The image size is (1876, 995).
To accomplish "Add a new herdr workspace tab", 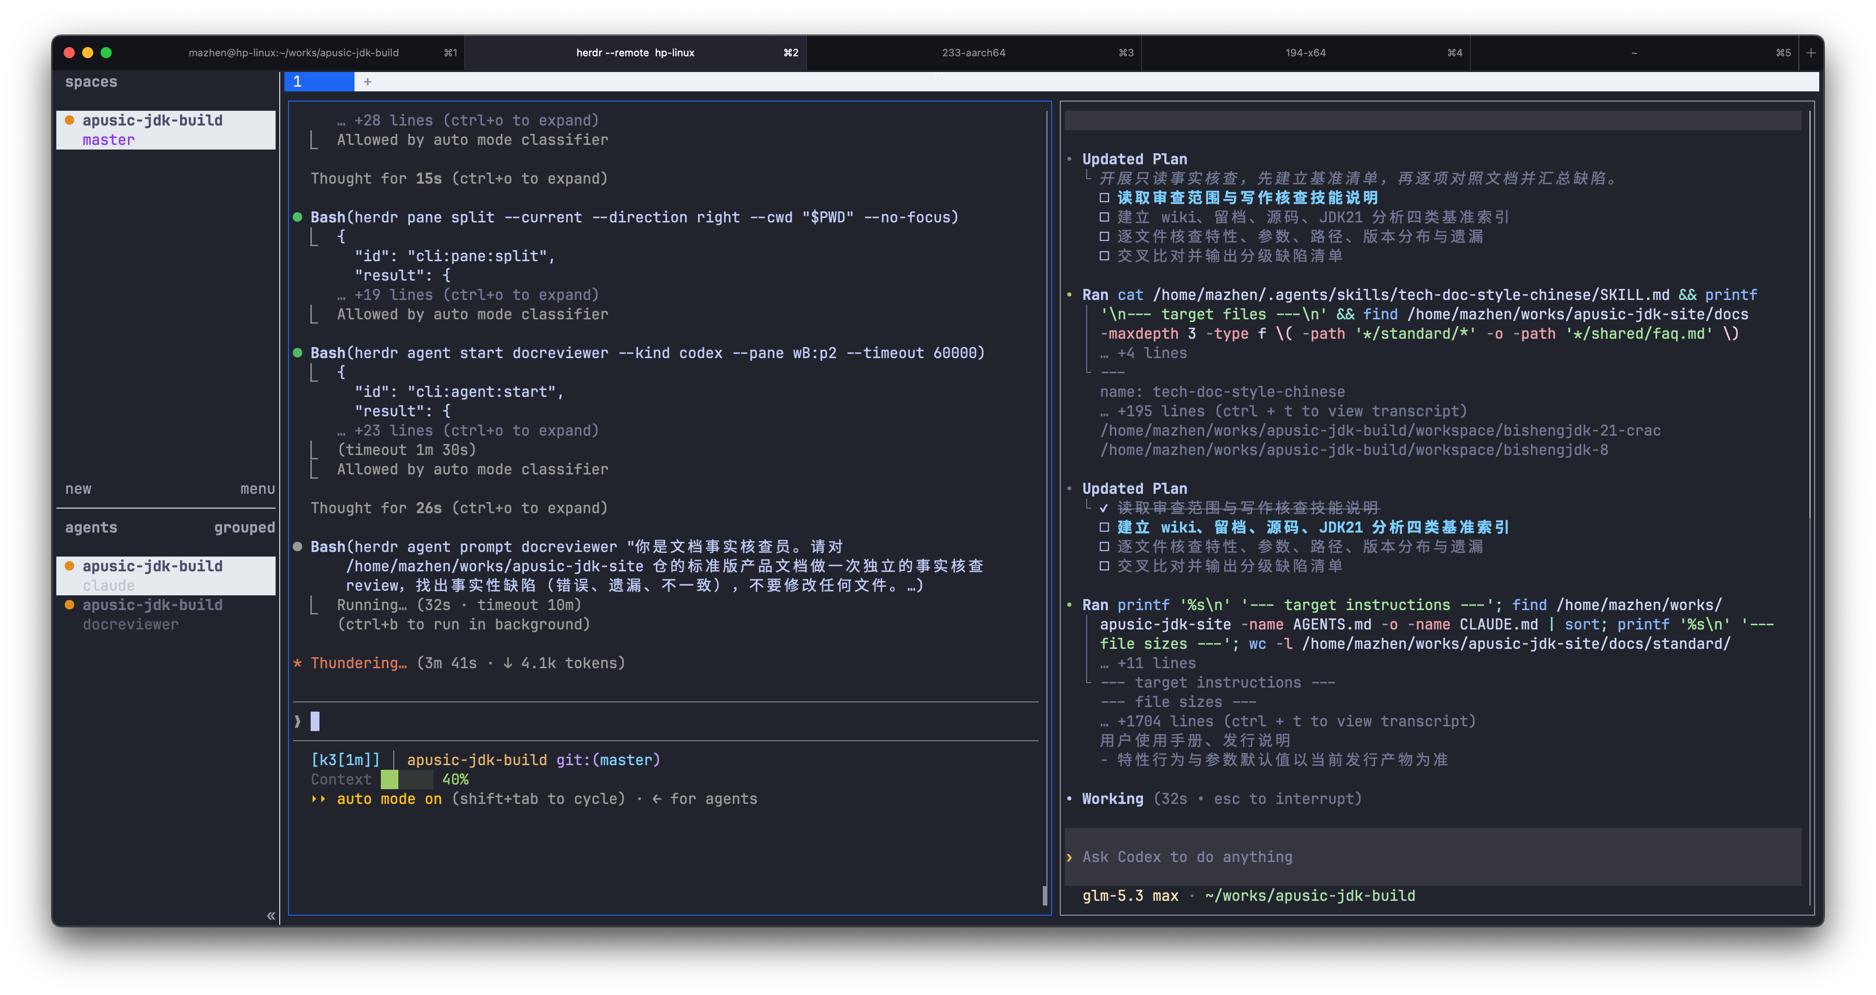I will point(367,82).
